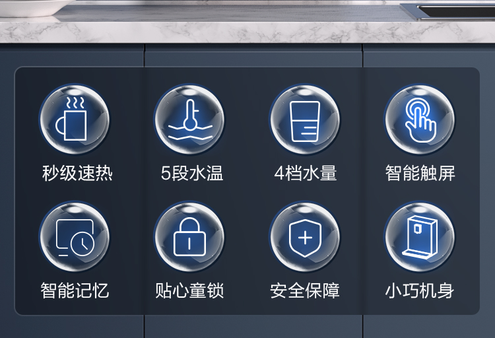Select the shield with plus icon
The width and height of the screenshot is (495, 338).
(305, 237)
